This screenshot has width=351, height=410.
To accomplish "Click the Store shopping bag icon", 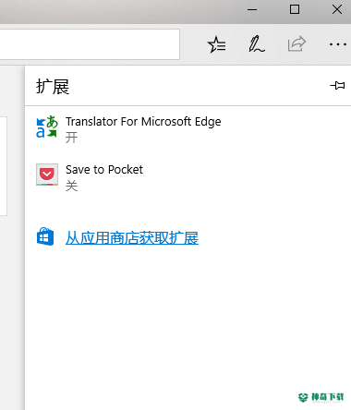I will point(45,236).
